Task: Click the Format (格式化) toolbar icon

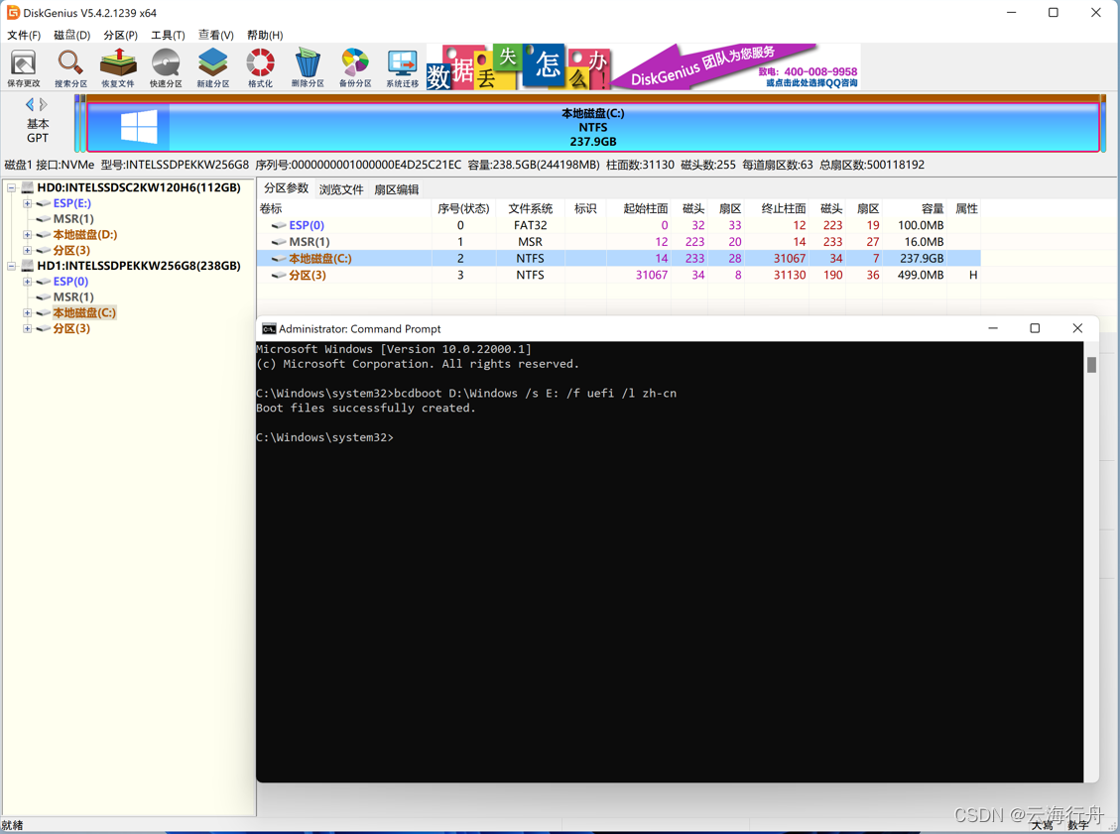Action: coord(260,67)
